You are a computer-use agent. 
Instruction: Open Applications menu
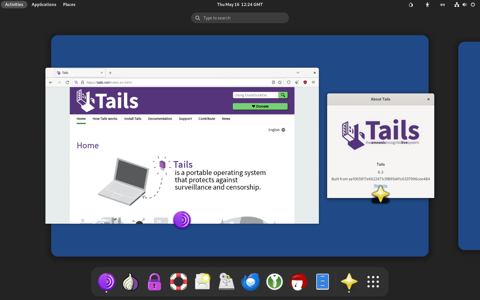(44, 5)
